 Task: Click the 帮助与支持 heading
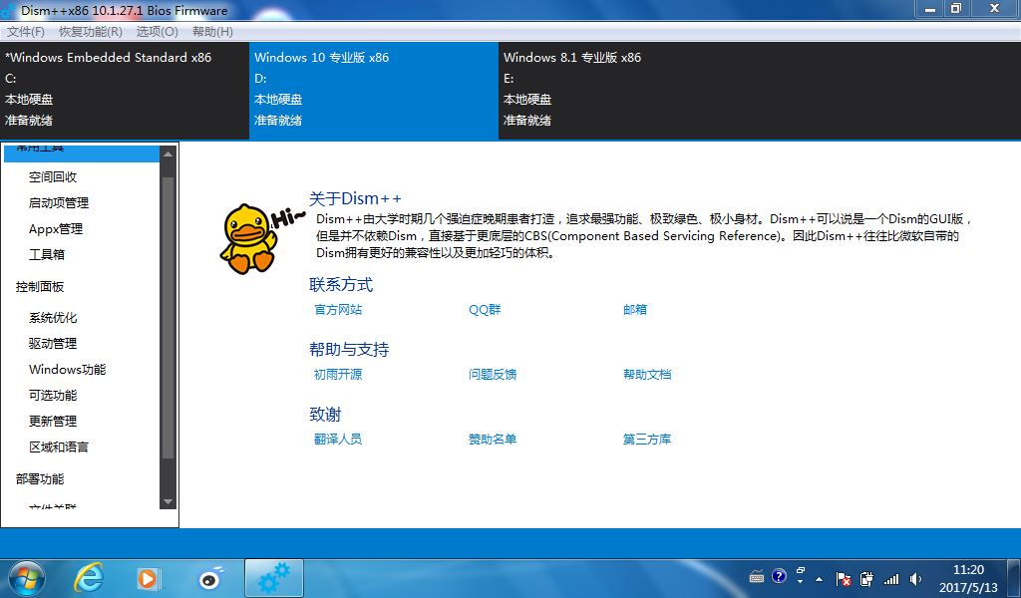click(349, 350)
